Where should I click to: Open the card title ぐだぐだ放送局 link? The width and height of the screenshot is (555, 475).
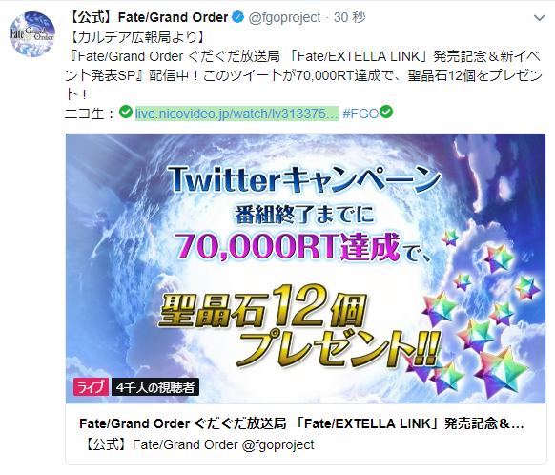pyautogui.click(x=301, y=423)
